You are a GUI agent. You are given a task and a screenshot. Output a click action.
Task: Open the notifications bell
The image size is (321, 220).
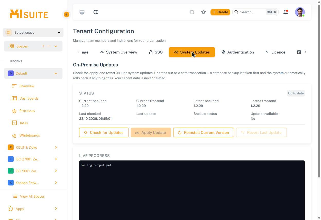pos(286,12)
